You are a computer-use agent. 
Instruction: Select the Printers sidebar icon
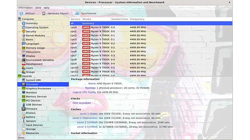pyautogui.click(x=24, y=113)
